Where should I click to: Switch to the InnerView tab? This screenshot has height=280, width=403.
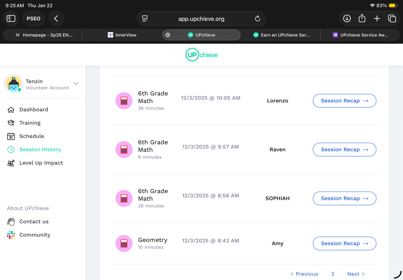tap(122, 35)
